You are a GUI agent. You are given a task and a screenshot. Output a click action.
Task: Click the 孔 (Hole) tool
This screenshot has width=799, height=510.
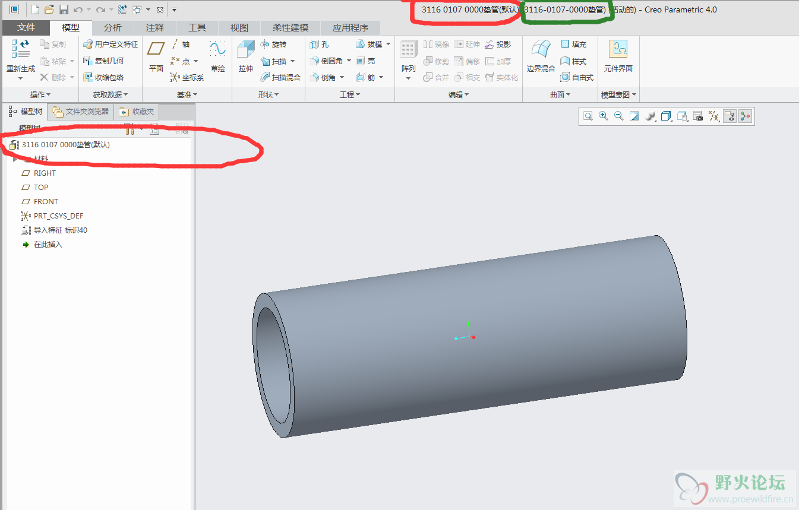pyautogui.click(x=319, y=44)
